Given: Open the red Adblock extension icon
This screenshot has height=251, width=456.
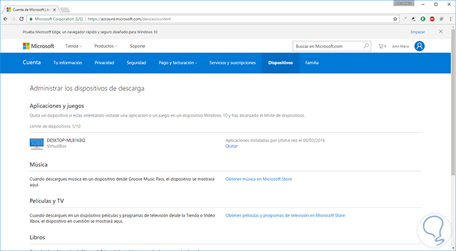Looking at the screenshot, I should pyautogui.click(x=432, y=19).
